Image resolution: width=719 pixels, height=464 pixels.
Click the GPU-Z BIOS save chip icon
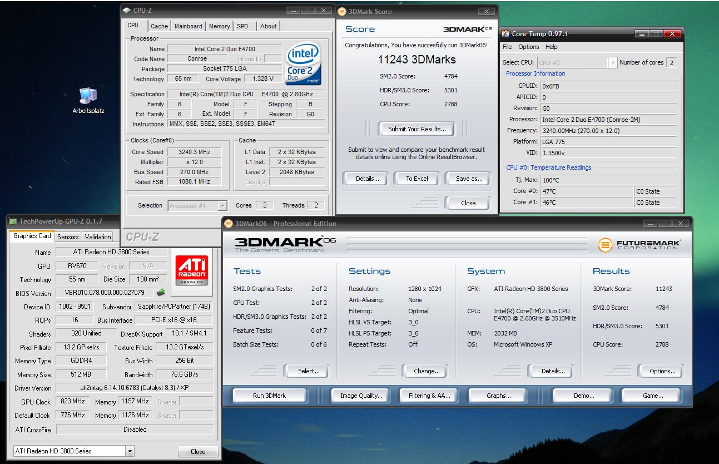(x=161, y=292)
